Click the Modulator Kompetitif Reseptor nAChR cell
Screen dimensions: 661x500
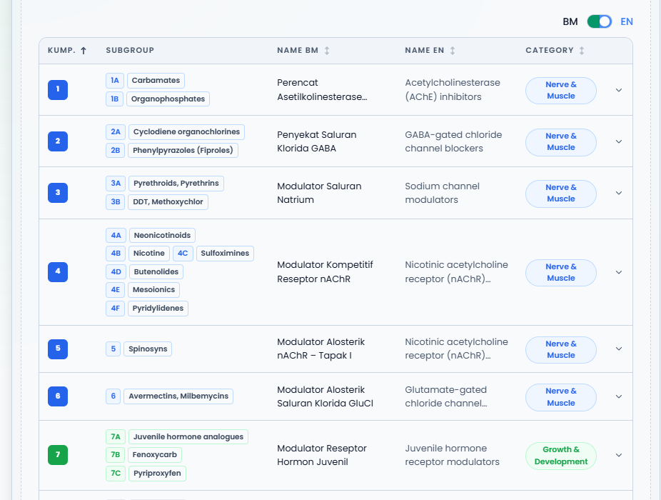[x=325, y=271]
